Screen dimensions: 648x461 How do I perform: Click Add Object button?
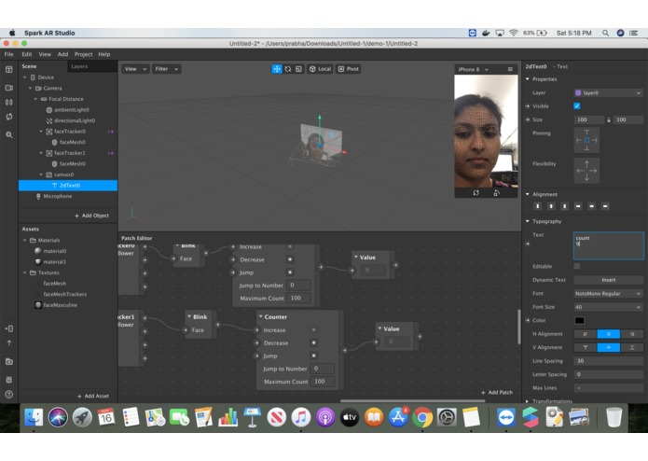(91, 216)
